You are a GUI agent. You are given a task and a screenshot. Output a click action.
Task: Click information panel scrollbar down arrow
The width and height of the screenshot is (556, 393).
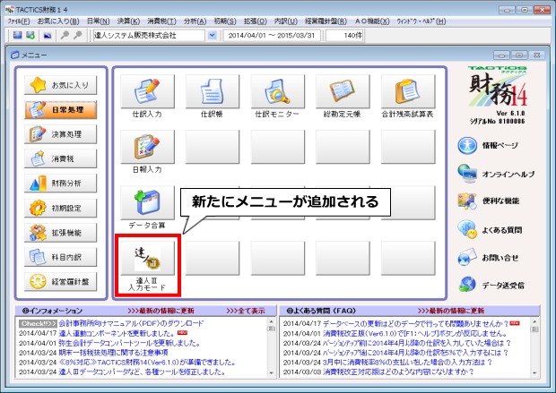[x=271, y=372]
